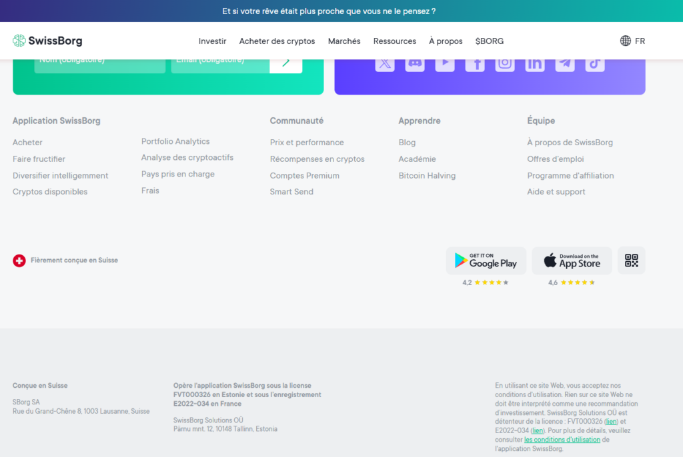Open the $BORG menu item
Image resolution: width=683 pixels, height=457 pixels.
click(490, 41)
